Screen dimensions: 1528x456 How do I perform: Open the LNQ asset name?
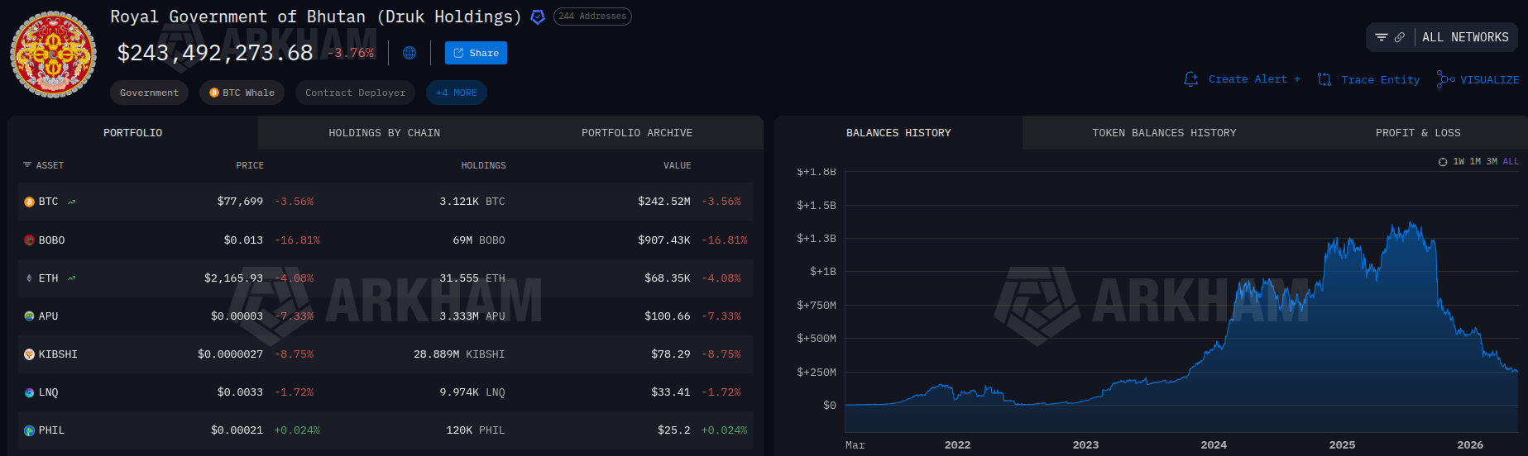(48, 392)
